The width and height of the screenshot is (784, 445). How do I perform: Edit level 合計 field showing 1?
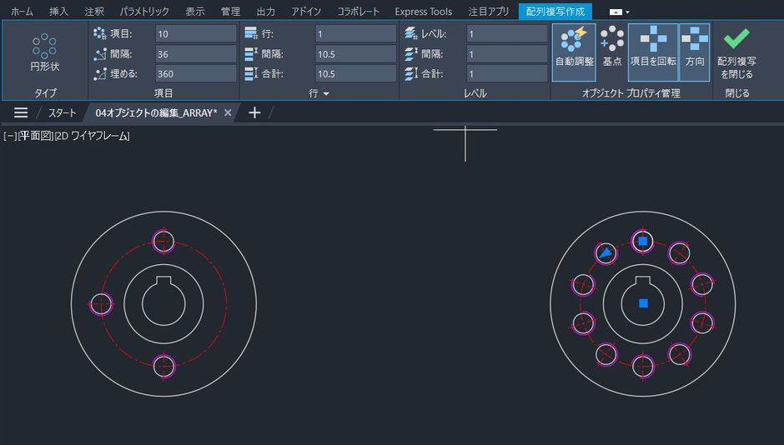click(507, 74)
